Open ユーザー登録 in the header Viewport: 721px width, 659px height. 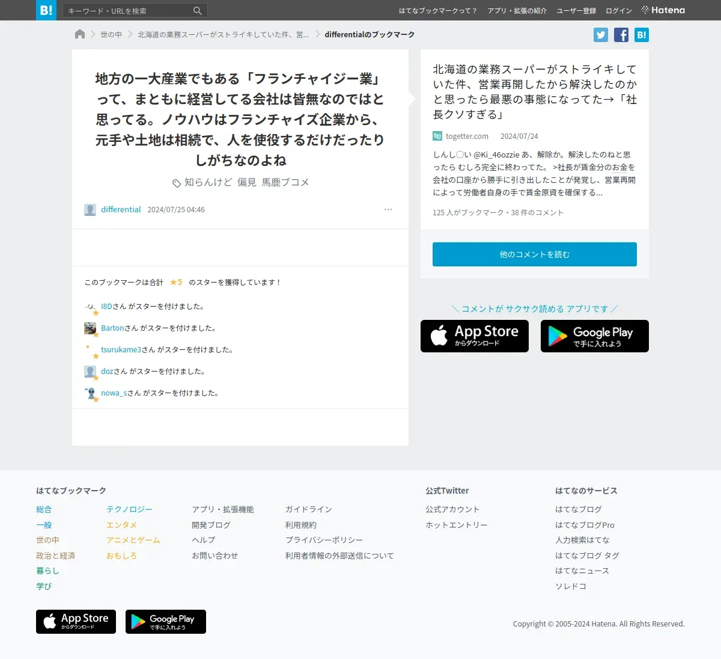pos(576,11)
